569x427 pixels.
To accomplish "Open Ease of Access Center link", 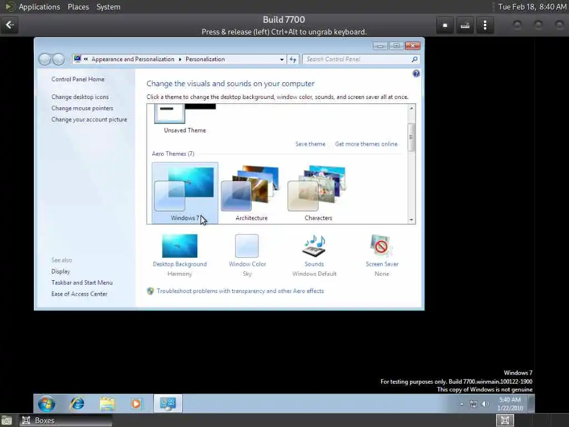I will (x=79, y=294).
